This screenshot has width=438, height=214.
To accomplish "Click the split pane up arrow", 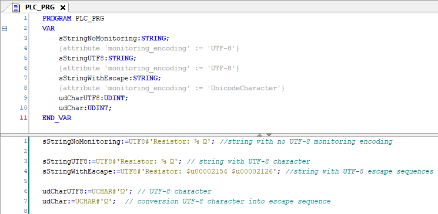I will pyautogui.click(x=259, y=135).
